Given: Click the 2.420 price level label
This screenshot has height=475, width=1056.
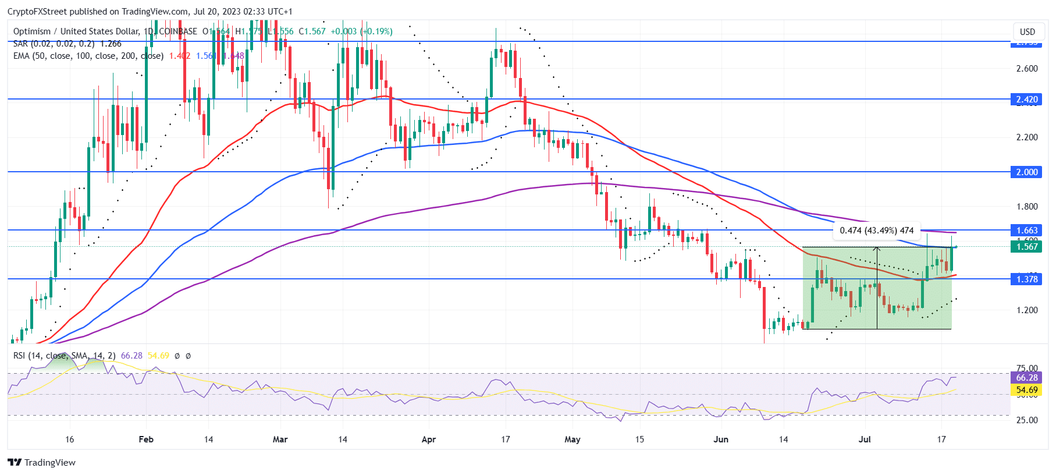Looking at the screenshot, I should (x=1027, y=100).
